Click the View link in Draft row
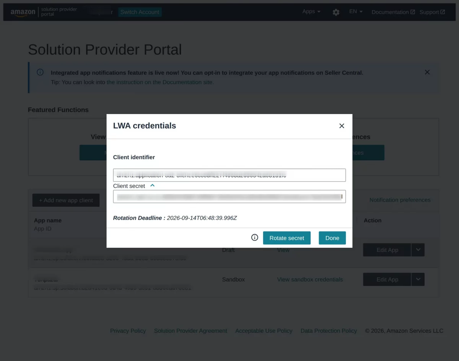Viewport: 459px width, 361px height. (283, 250)
